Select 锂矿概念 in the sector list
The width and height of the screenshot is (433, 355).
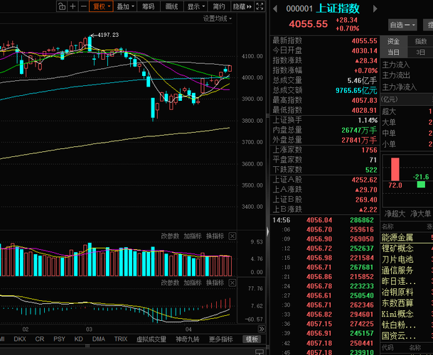pyautogui.click(x=397, y=248)
